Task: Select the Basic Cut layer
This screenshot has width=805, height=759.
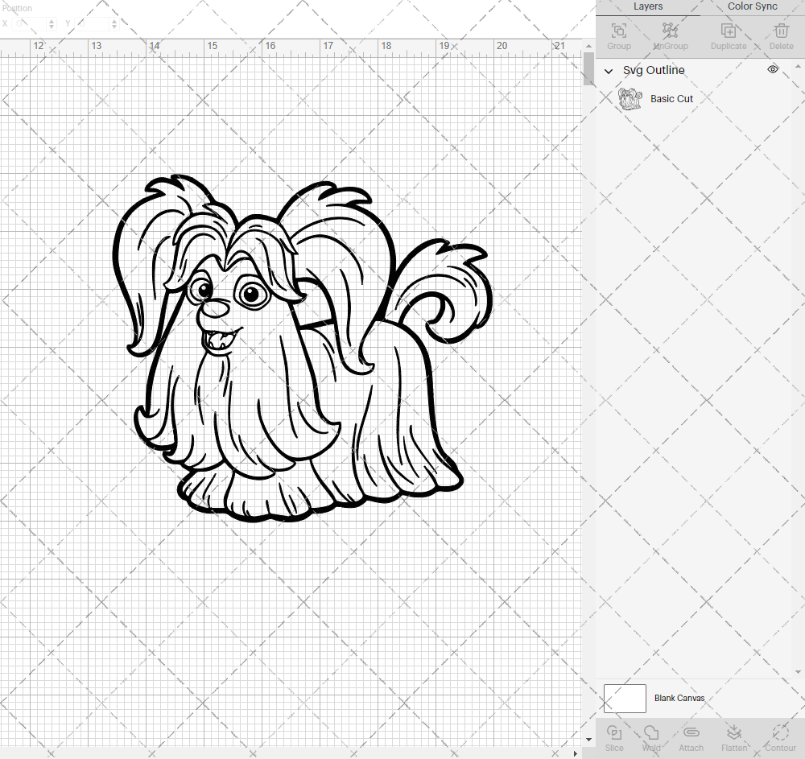Action: click(x=671, y=99)
